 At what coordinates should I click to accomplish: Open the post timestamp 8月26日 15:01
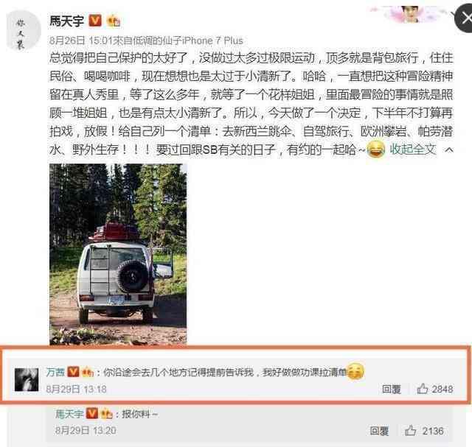pos(81,41)
